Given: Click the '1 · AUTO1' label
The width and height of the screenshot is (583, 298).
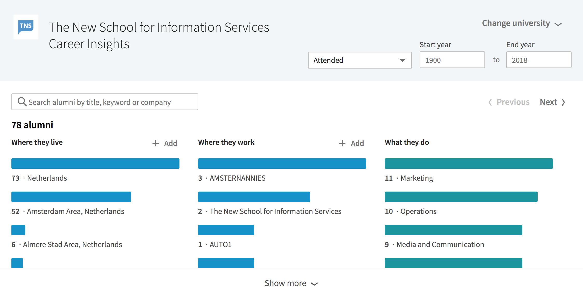Looking at the screenshot, I should coord(215,245).
